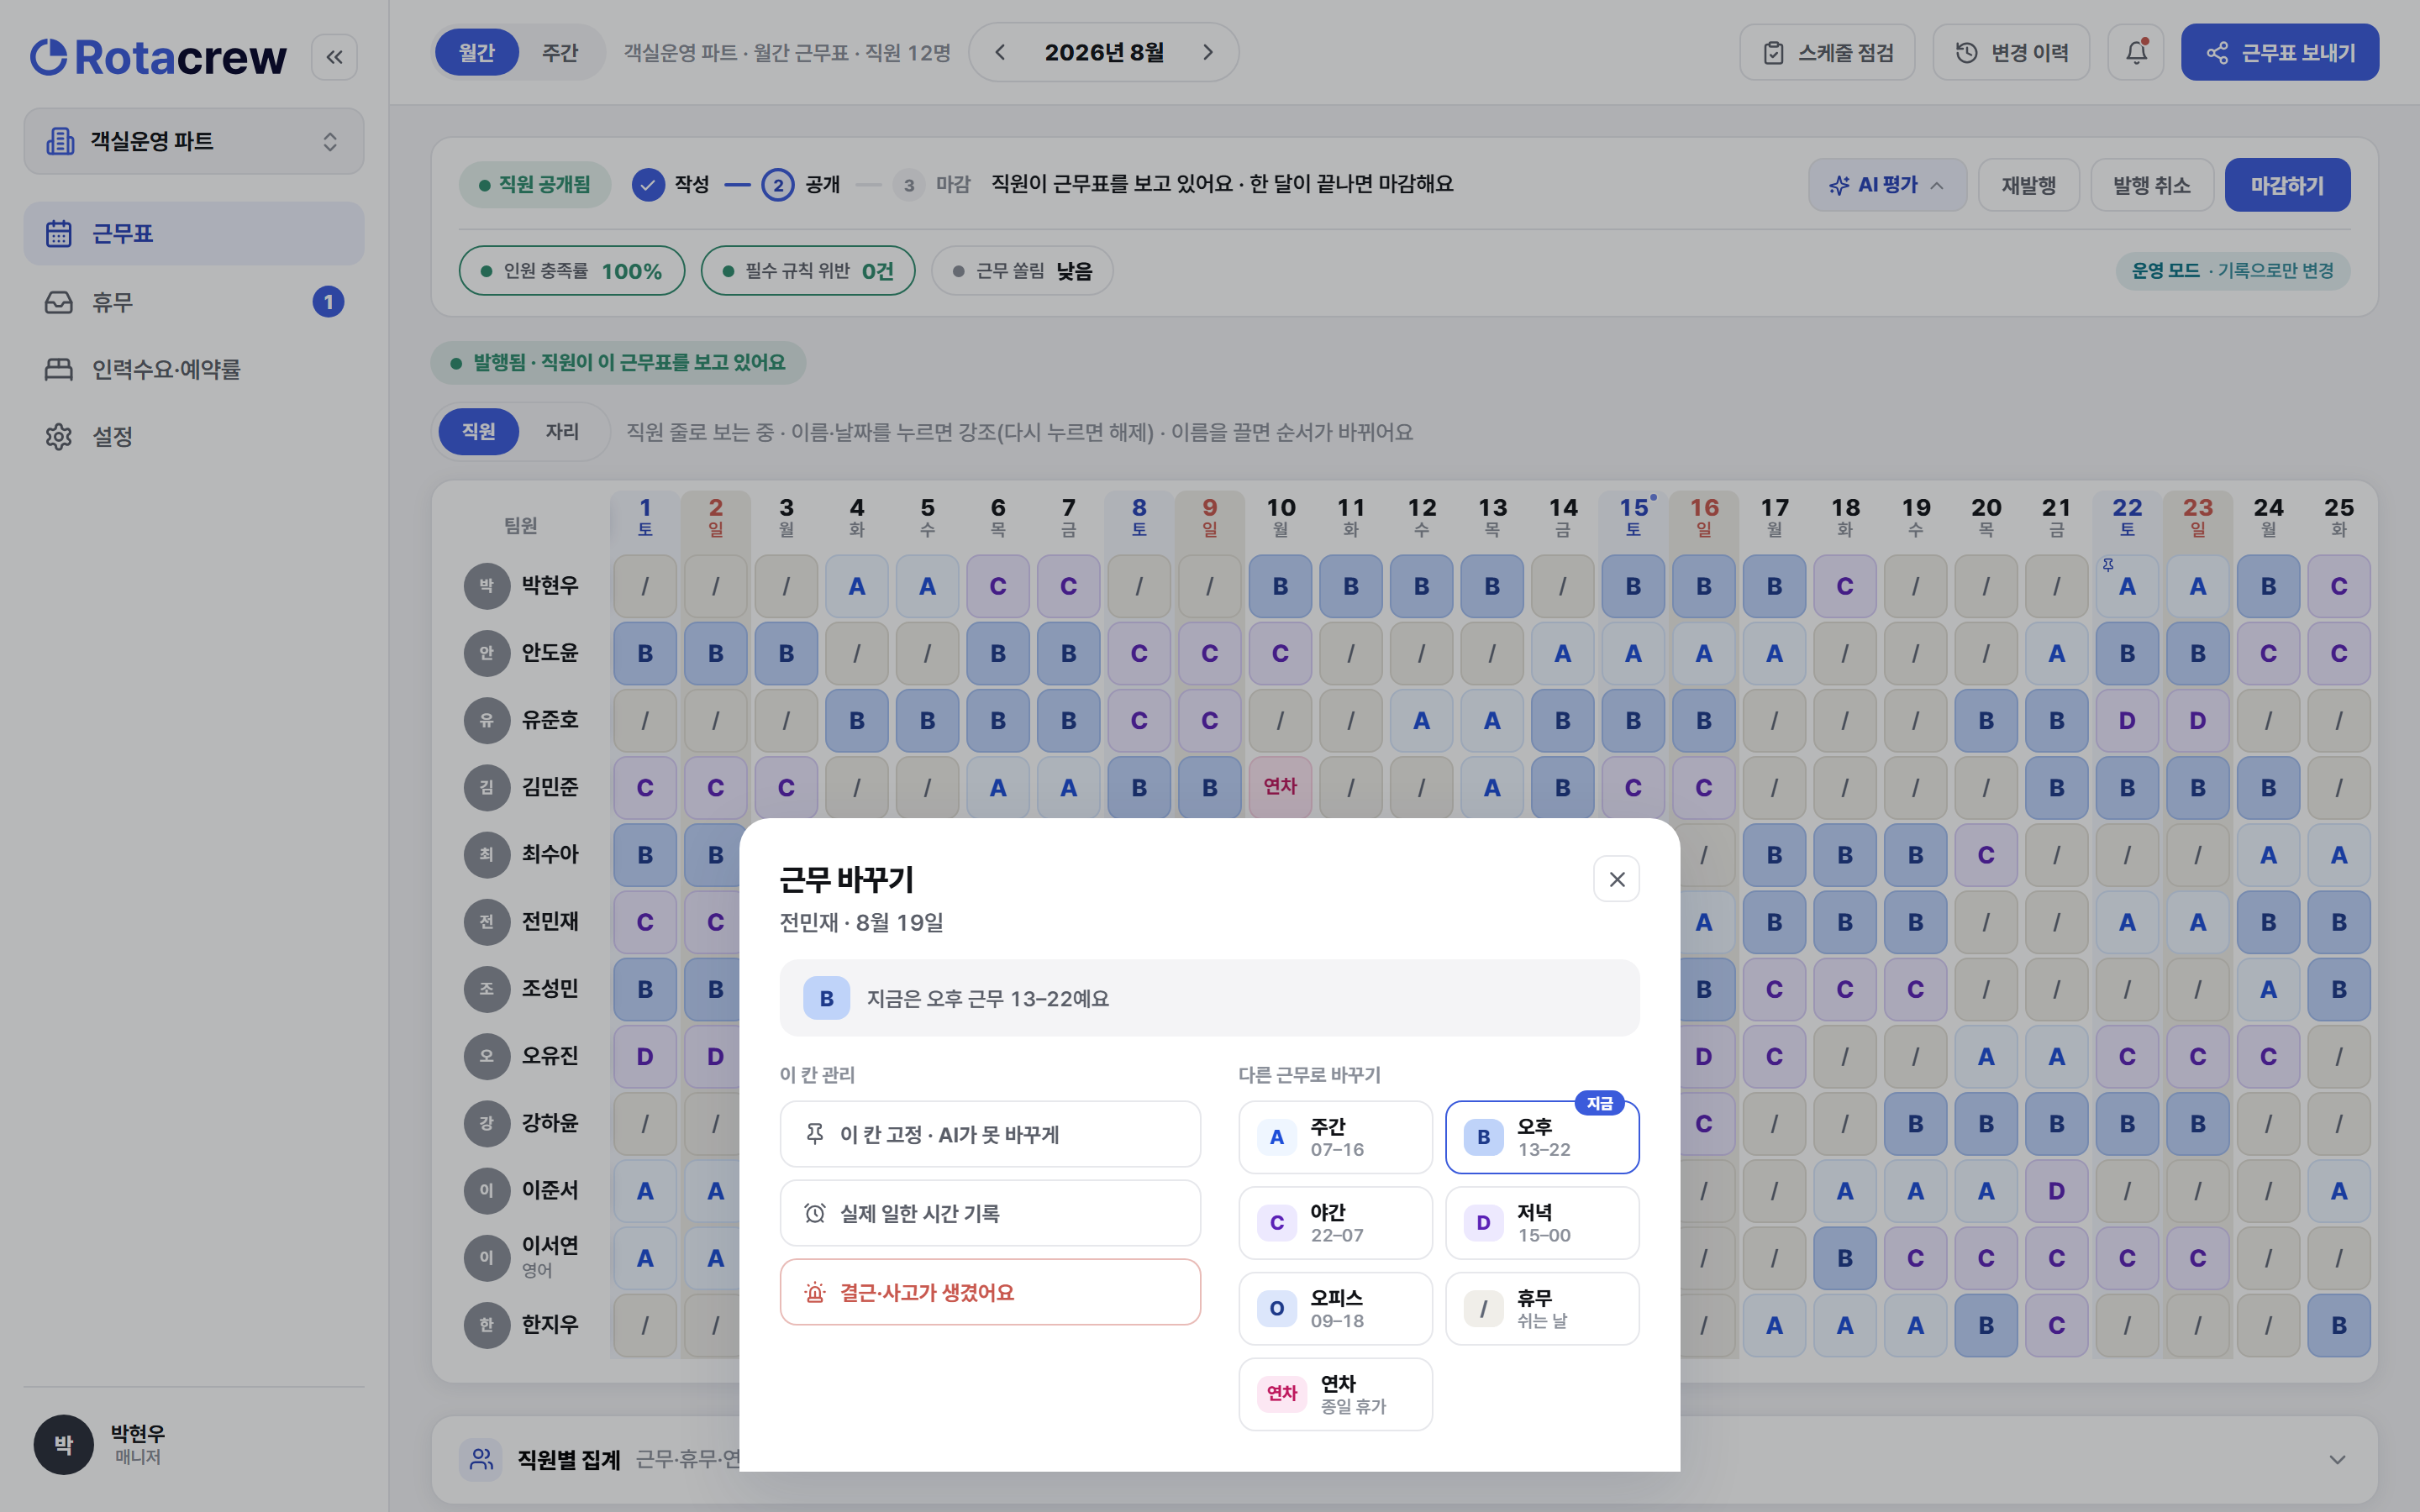This screenshot has width=2420, height=1512.
Task: Choose shift O 오피스 09–18
Action: (1335, 1309)
